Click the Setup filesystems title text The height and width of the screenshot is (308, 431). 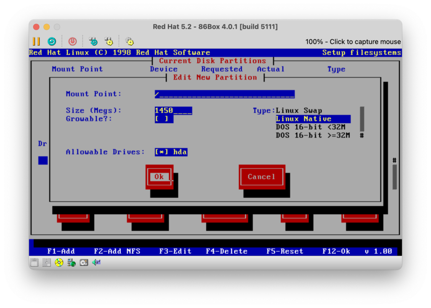pos(362,53)
